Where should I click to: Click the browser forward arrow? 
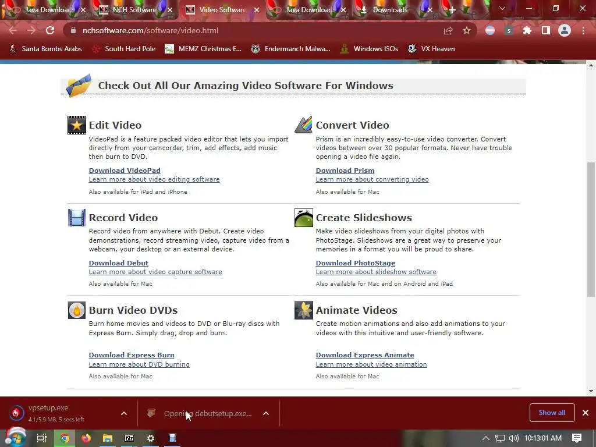(31, 30)
